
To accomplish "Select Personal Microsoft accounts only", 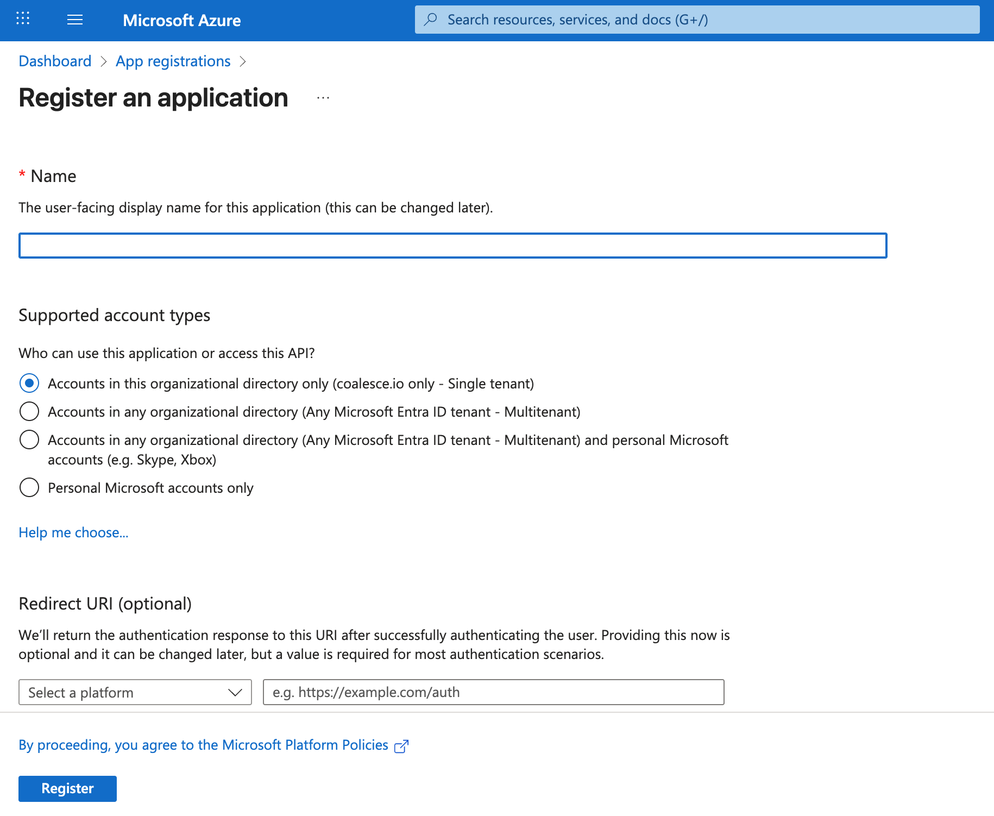I will click(29, 488).
